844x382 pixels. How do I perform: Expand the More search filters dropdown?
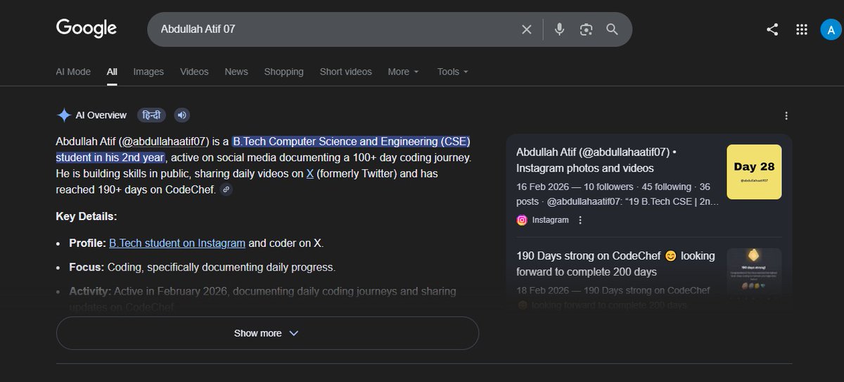point(403,72)
